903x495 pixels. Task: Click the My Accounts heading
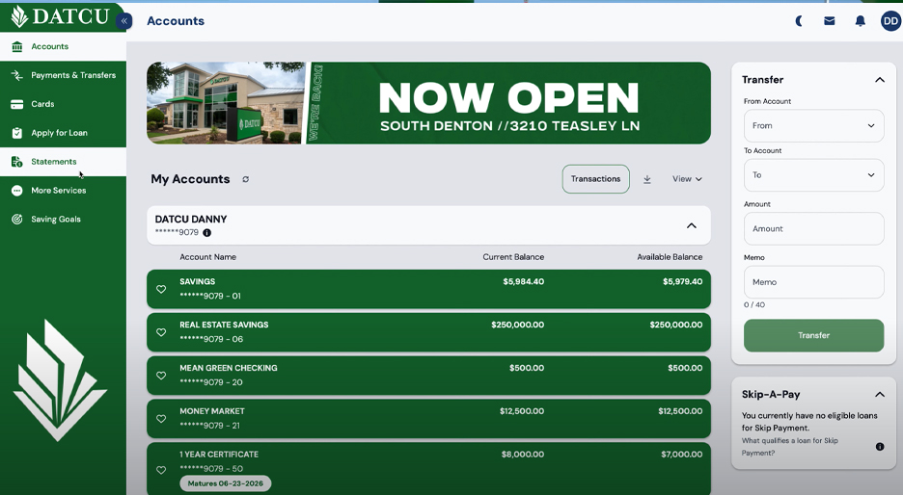(190, 179)
